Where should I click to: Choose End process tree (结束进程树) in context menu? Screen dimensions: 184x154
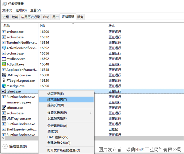[x=66, y=100]
